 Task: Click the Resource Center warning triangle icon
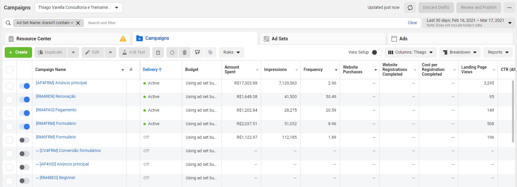[123, 39]
